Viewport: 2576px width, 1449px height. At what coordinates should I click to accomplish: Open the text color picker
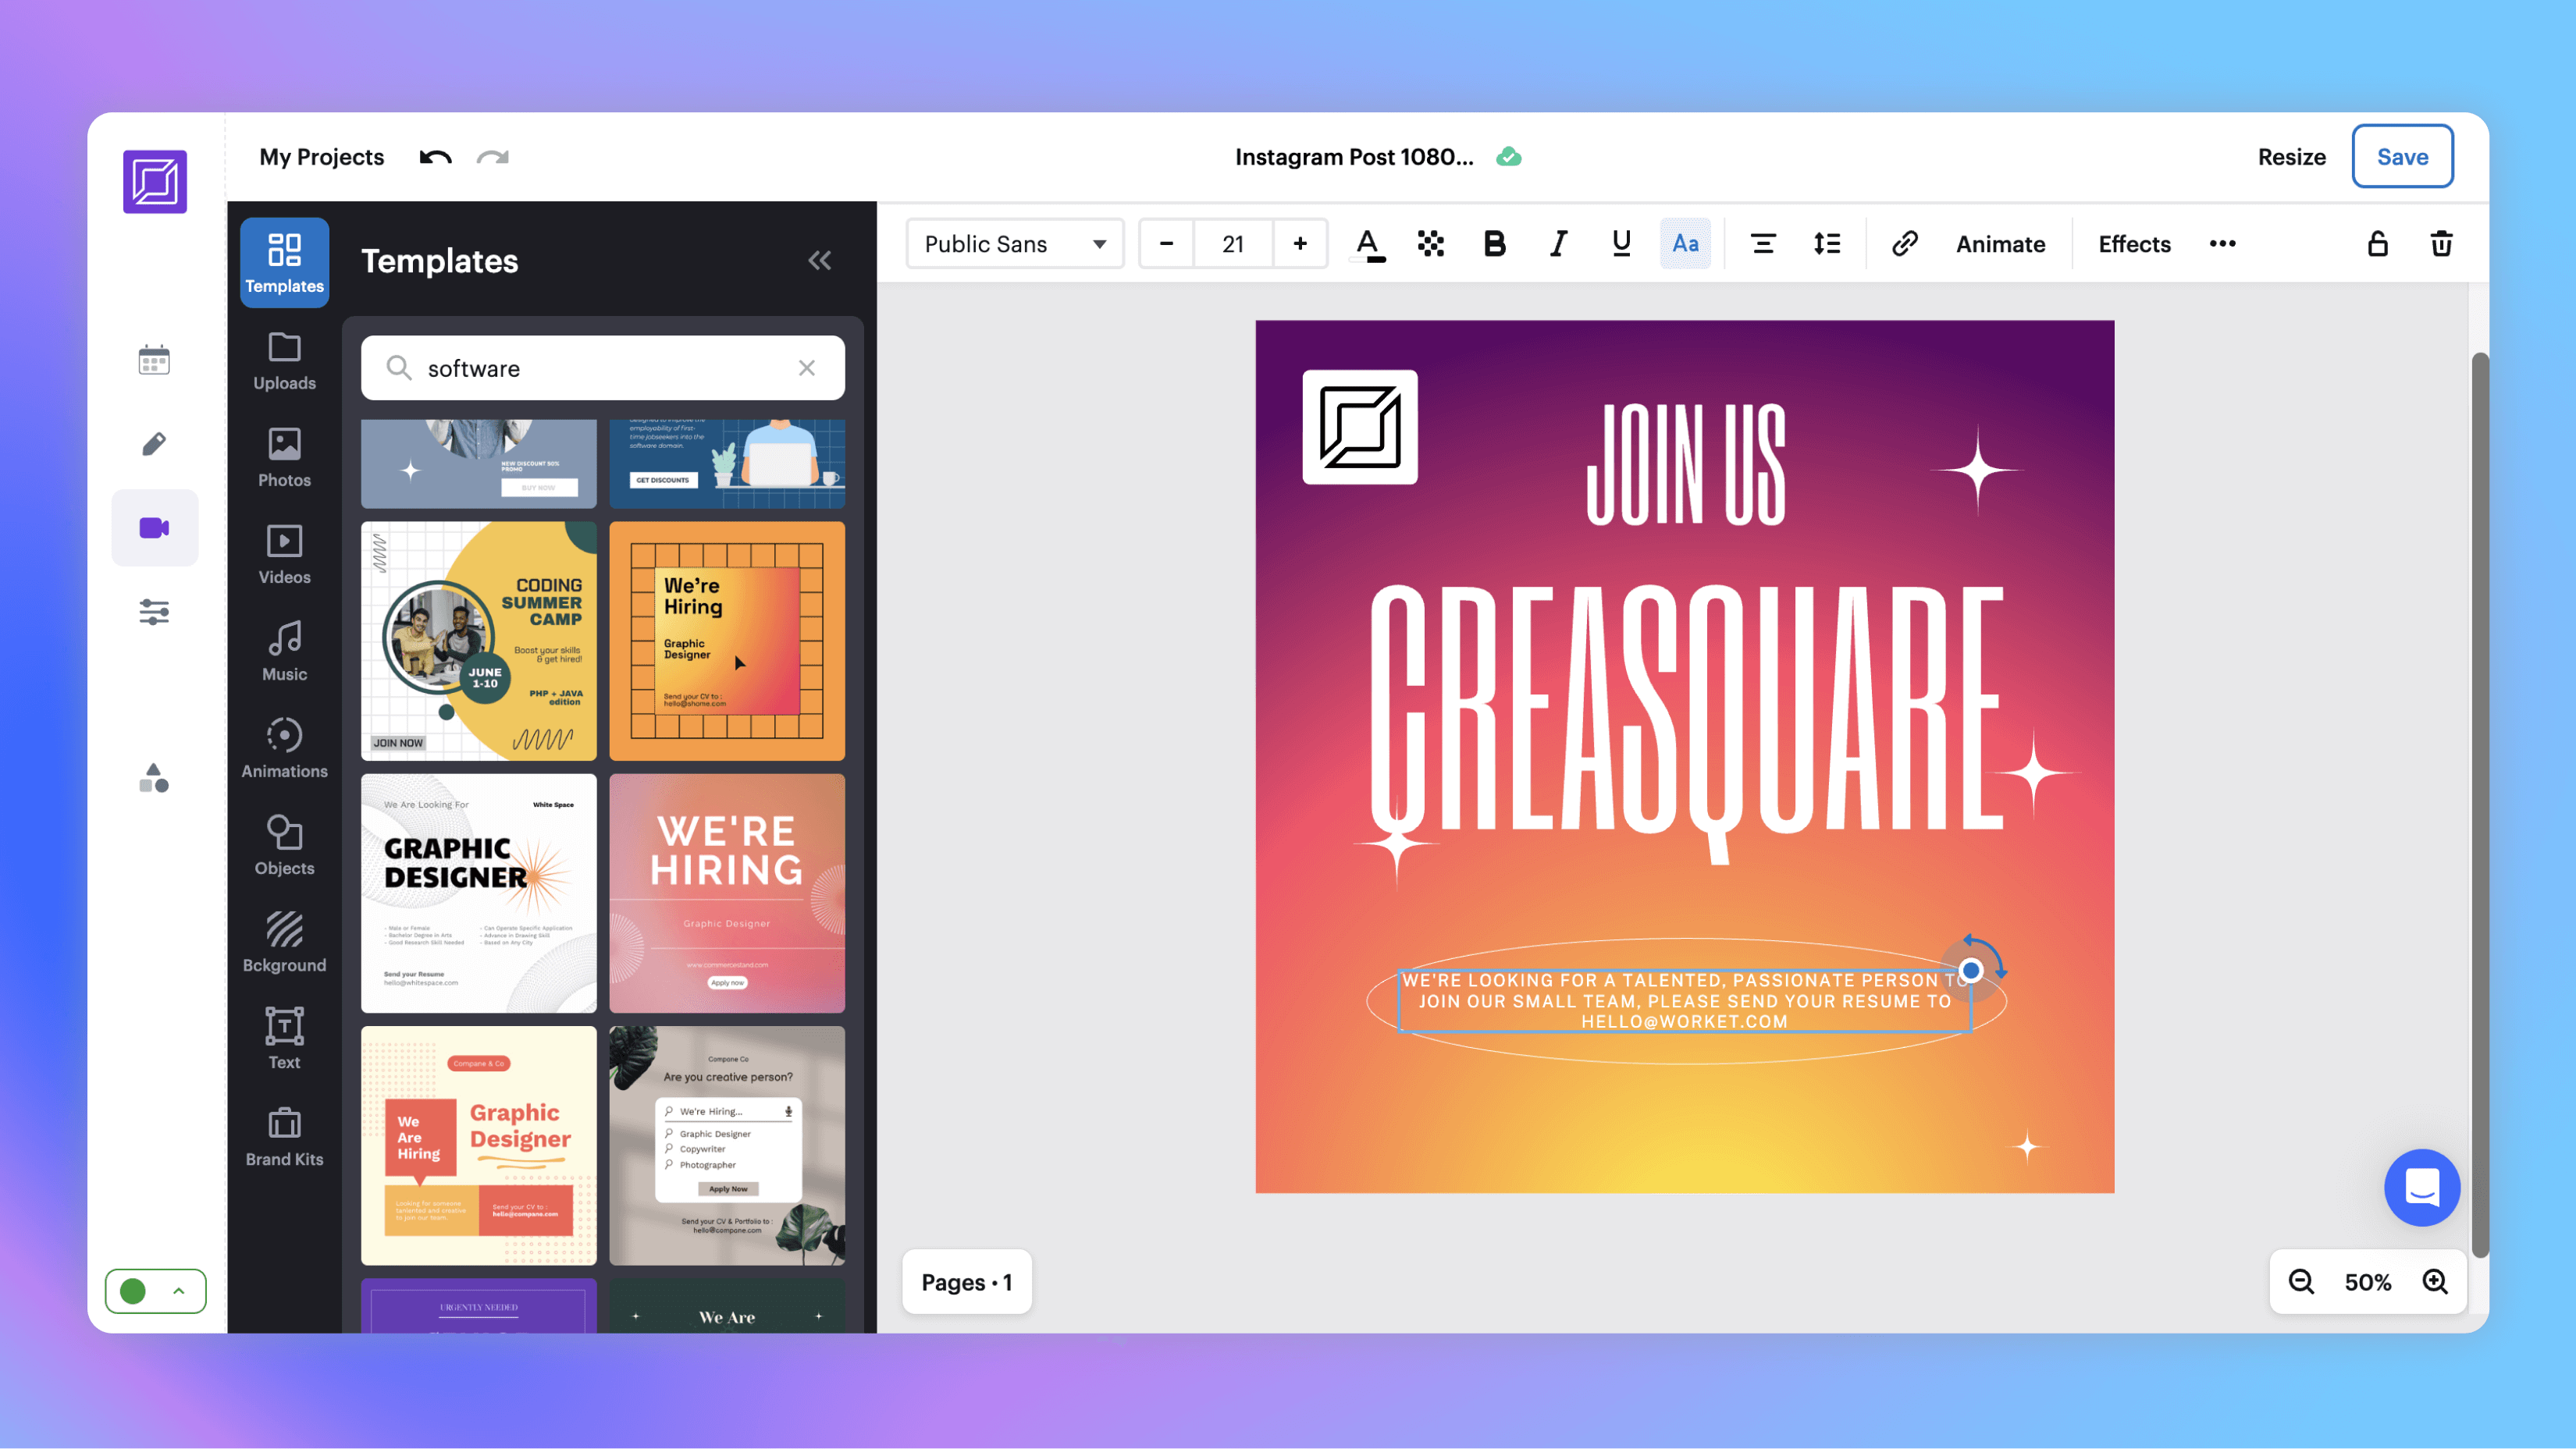pyautogui.click(x=1368, y=243)
